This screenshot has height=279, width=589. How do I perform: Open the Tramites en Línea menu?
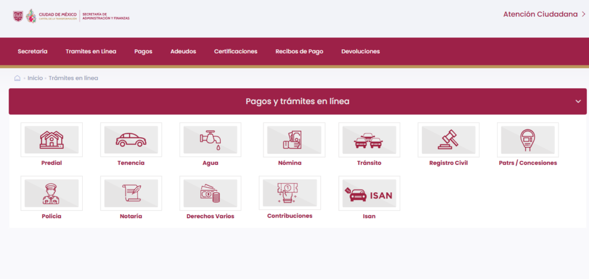[x=91, y=51]
